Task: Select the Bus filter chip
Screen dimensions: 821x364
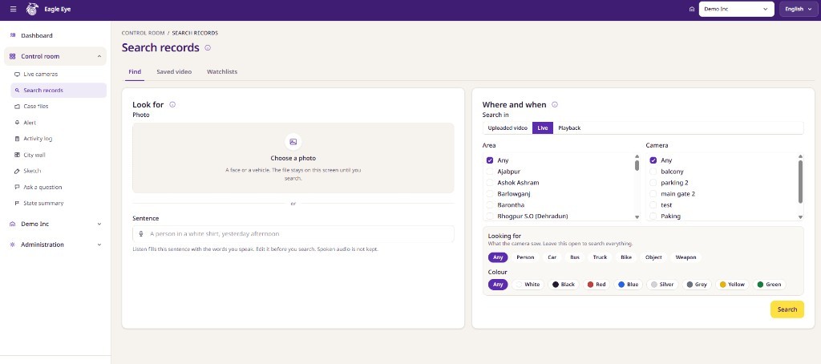Action: coord(574,257)
